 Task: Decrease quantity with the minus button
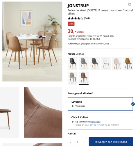[x=71, y=142]
